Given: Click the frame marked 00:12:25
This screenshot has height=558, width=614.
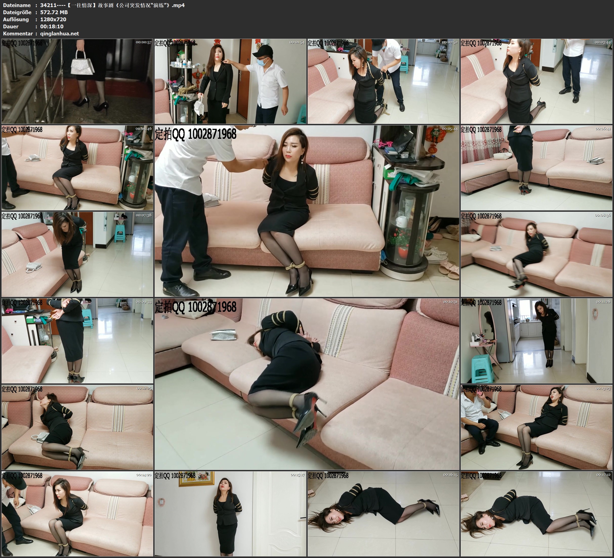Looking at the screenshot, I should [x=77, y=427].
